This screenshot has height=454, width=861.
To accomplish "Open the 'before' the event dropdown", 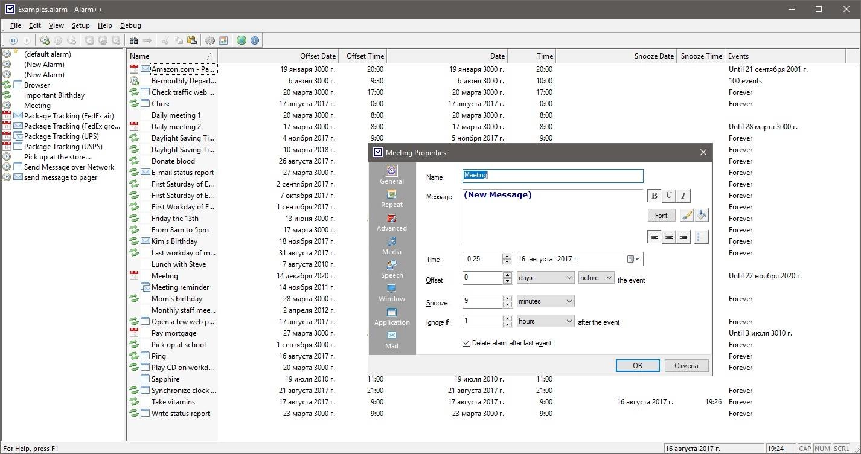I will [x=595, y=278].
